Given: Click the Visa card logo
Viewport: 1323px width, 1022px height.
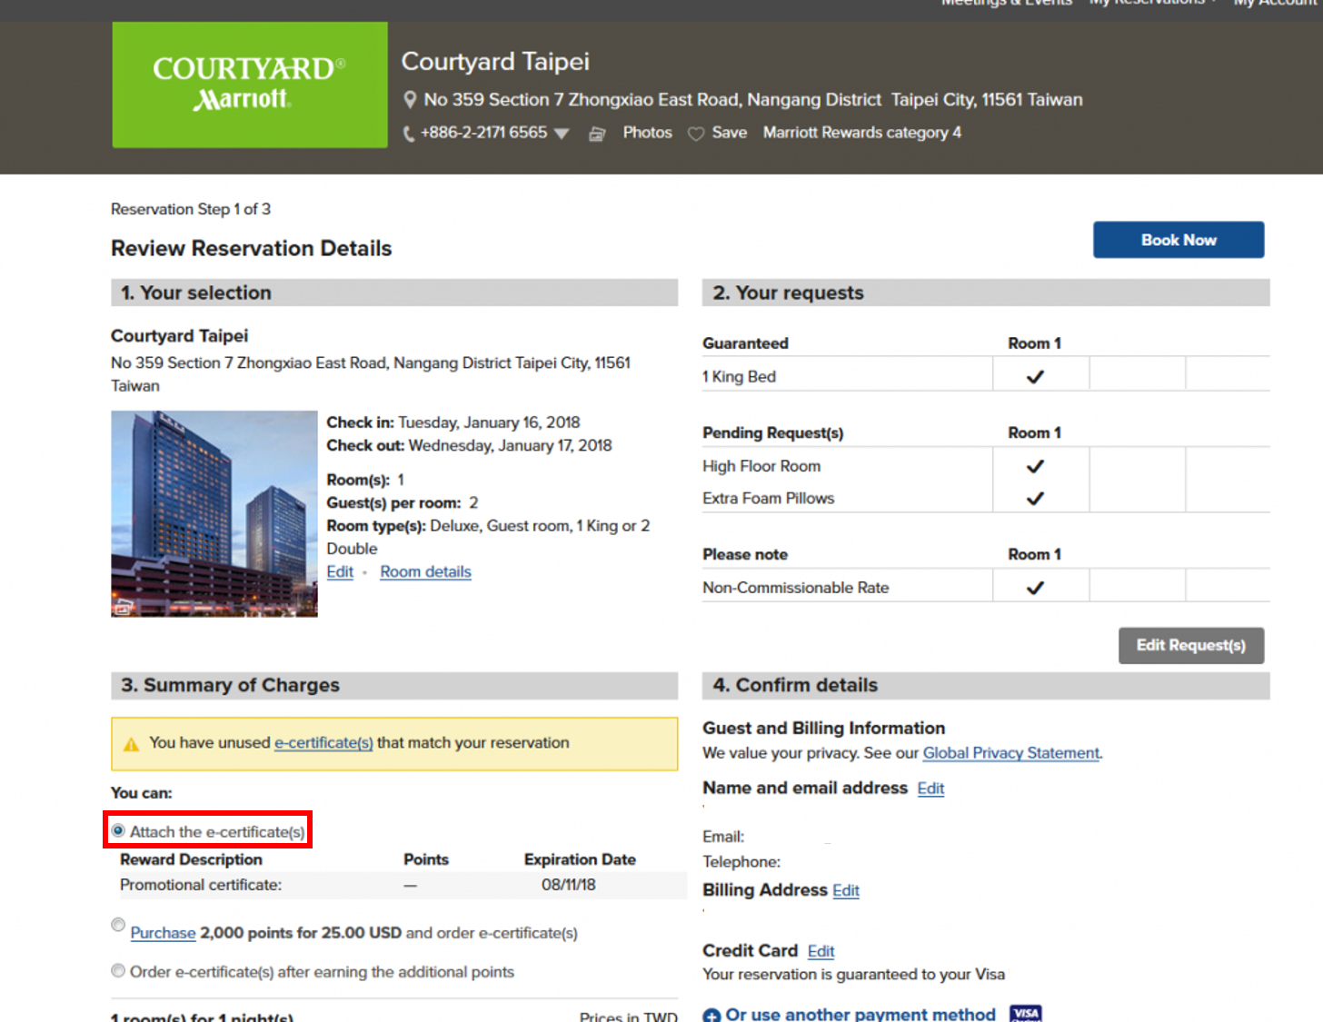Looking at the screenshot, I should coord(1026,1013).
